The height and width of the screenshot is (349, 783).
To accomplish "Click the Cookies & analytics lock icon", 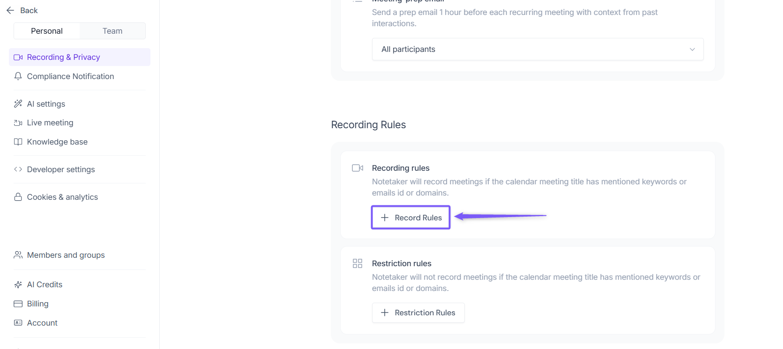I will coord(18,197).
